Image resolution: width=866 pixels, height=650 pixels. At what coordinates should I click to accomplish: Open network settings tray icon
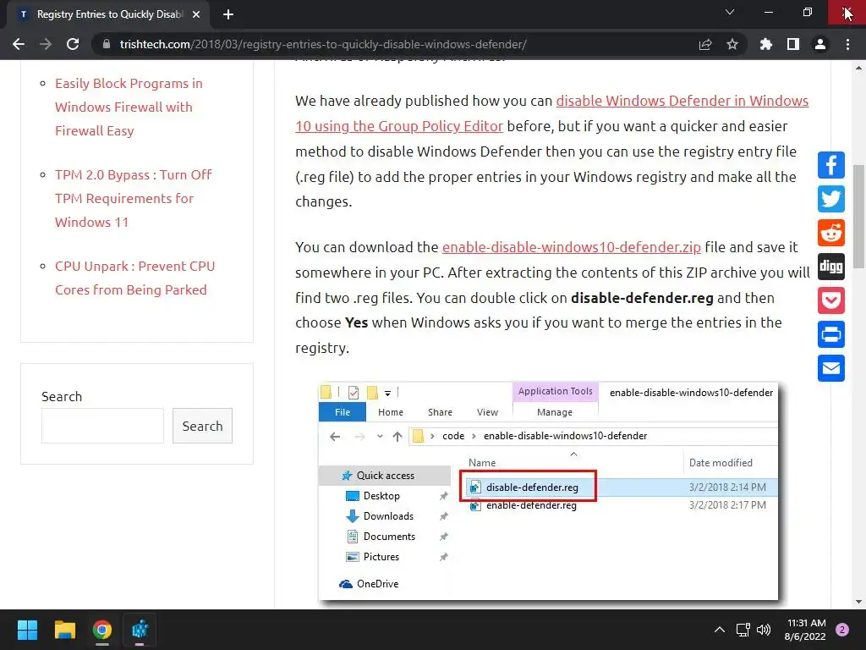[x=743, y=630]
